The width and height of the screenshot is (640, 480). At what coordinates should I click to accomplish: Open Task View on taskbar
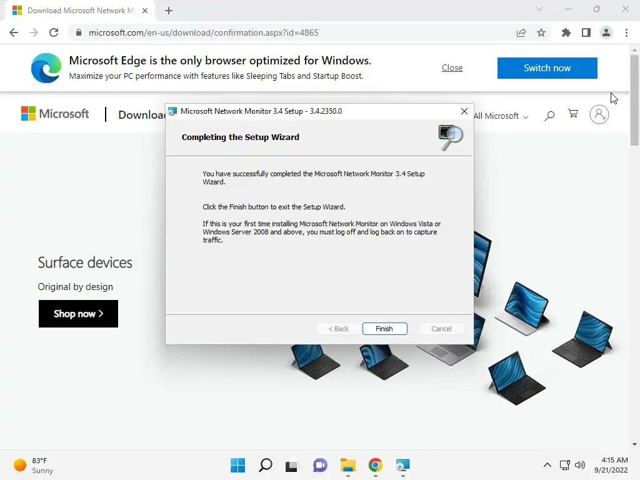coord(291,465)
